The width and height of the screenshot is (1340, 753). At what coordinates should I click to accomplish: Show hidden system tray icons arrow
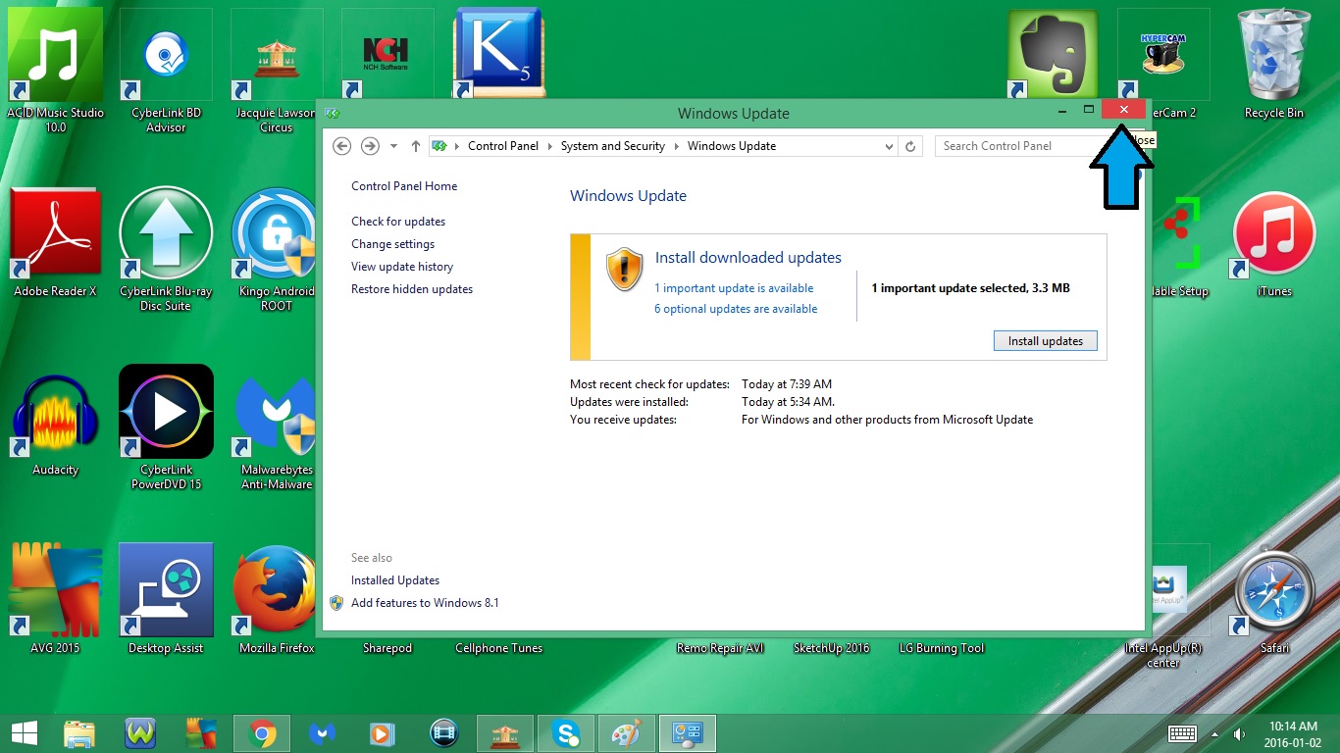(1214, 733)
